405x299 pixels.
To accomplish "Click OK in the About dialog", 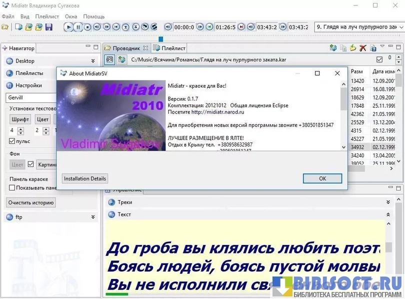I will pyautogui.click(x=322, y=178).
